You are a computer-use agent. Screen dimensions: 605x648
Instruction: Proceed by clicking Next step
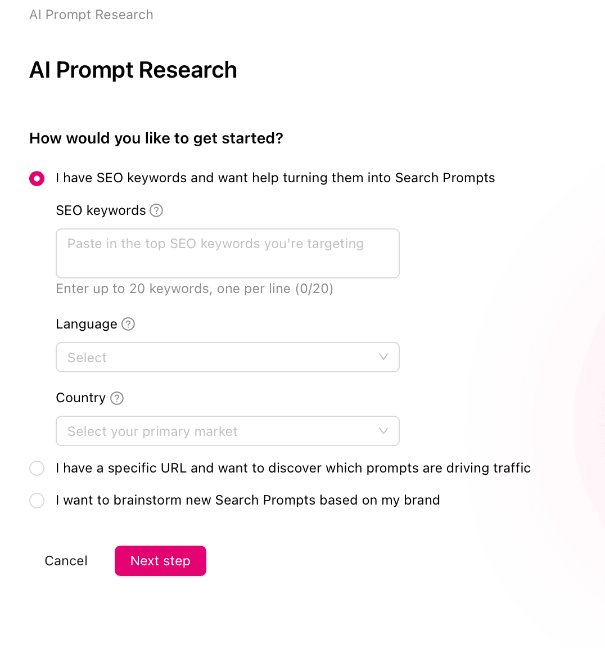click(160, 561)
